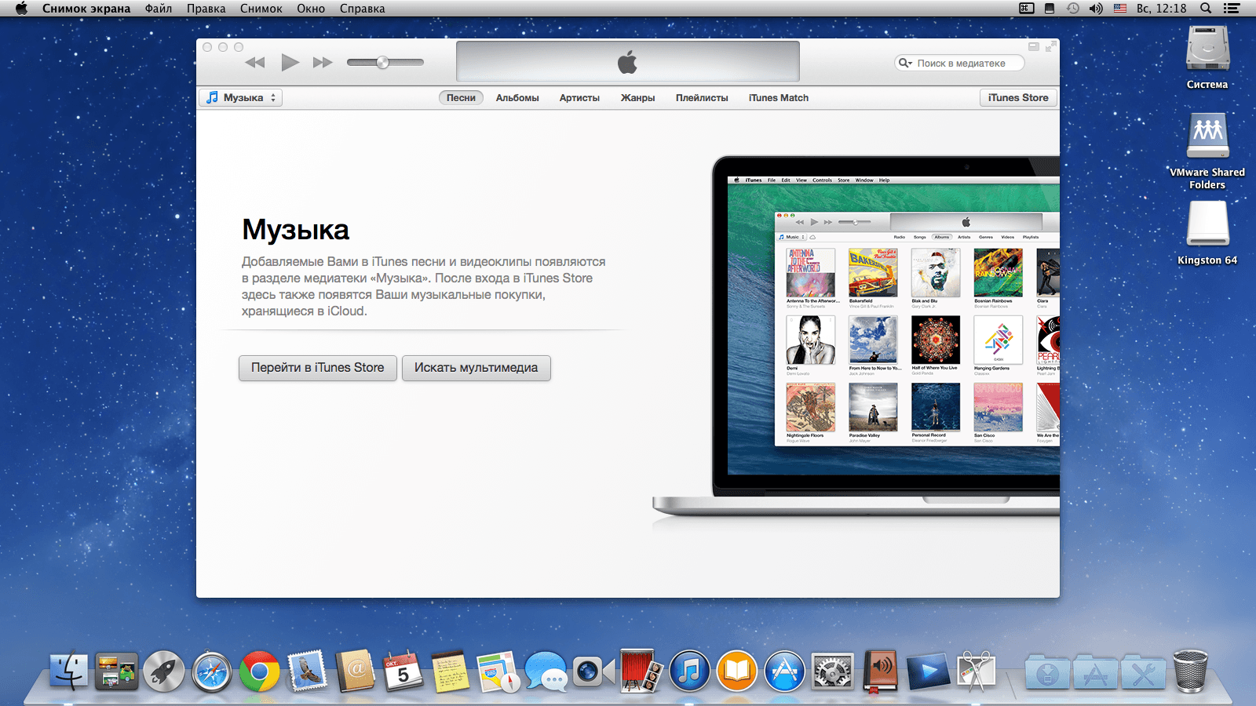Open Mail stamp icon in the Dock
The height and width of the screenshot is (706, 1256).
308,671
